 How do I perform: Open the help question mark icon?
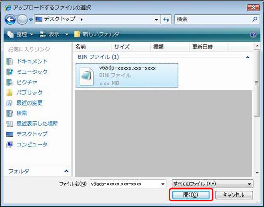point(253,34)
